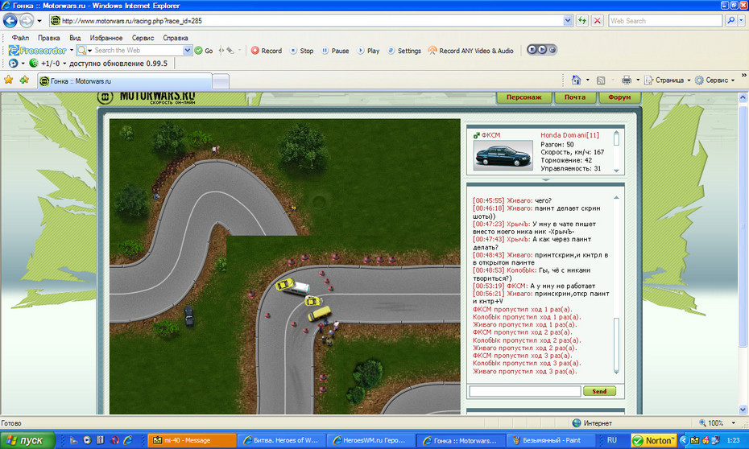Image resolution: width=749 pixels, height=449 pixels.
Task: Click the RU language indicator
Action: pyautogui.click(x=611, y=440)
